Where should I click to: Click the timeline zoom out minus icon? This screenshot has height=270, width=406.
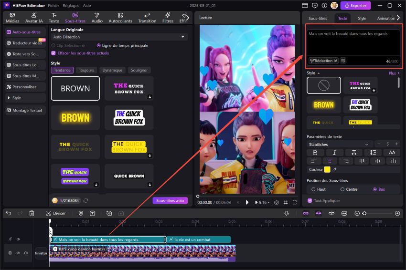click(357, 213)
